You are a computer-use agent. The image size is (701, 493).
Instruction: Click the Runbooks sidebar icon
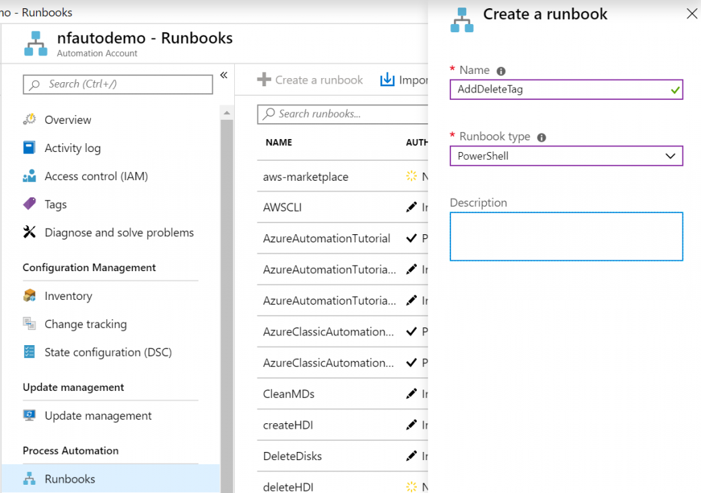[x=29, y=479]
